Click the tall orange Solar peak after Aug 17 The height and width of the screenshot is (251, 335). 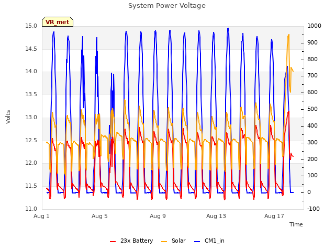pos(288,35)
